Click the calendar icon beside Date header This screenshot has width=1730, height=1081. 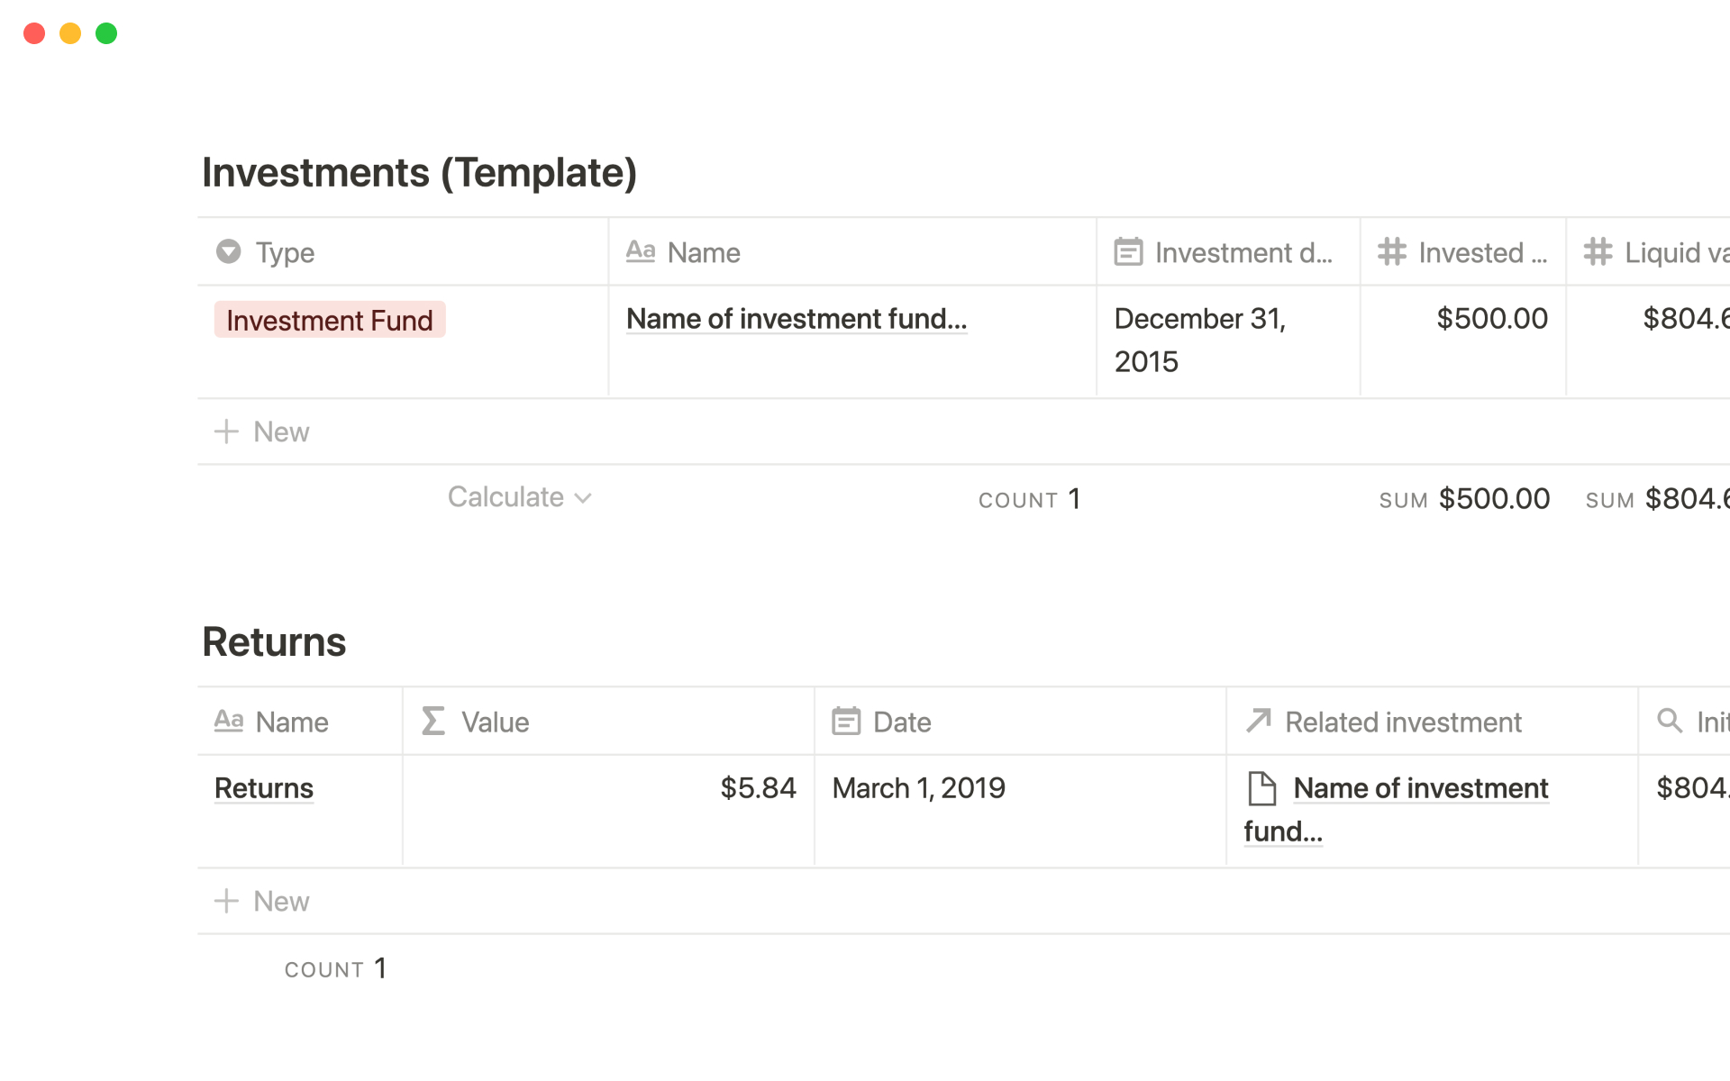[846, 721]
